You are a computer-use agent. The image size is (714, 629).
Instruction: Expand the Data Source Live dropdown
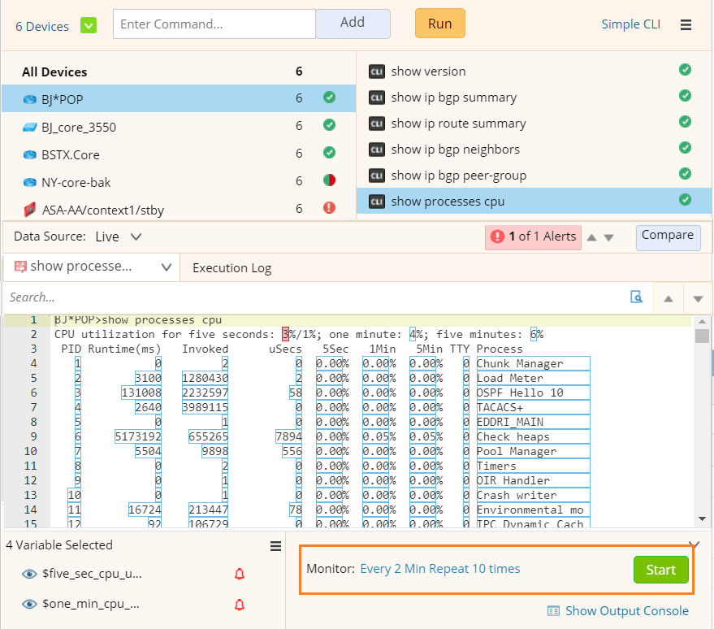point(136,237)
